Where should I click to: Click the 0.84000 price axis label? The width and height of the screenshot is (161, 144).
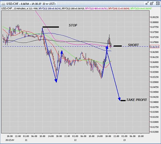[154, 102]
